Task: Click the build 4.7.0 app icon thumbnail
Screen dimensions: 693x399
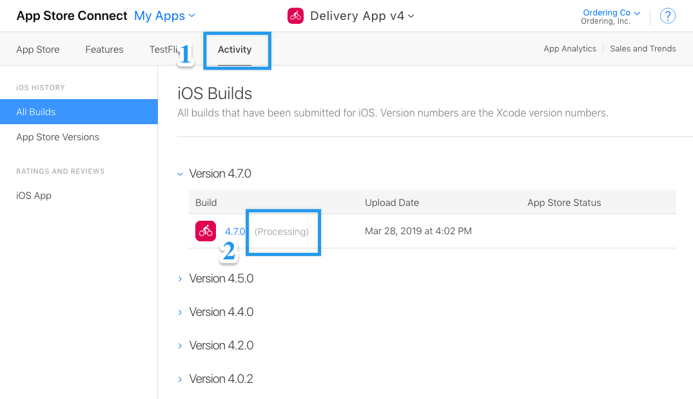Action: pyautogui.click(x=206, y=231)
